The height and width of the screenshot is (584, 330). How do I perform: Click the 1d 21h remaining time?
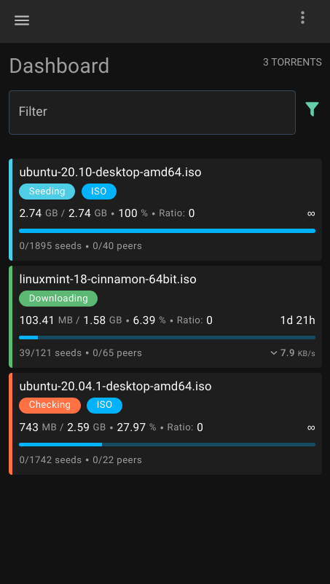[x=298, y=320]
